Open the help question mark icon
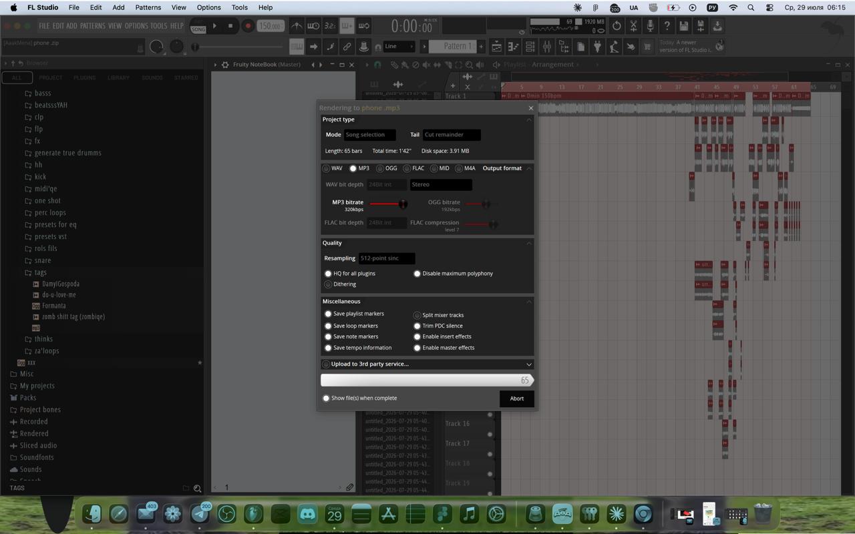 667,26
